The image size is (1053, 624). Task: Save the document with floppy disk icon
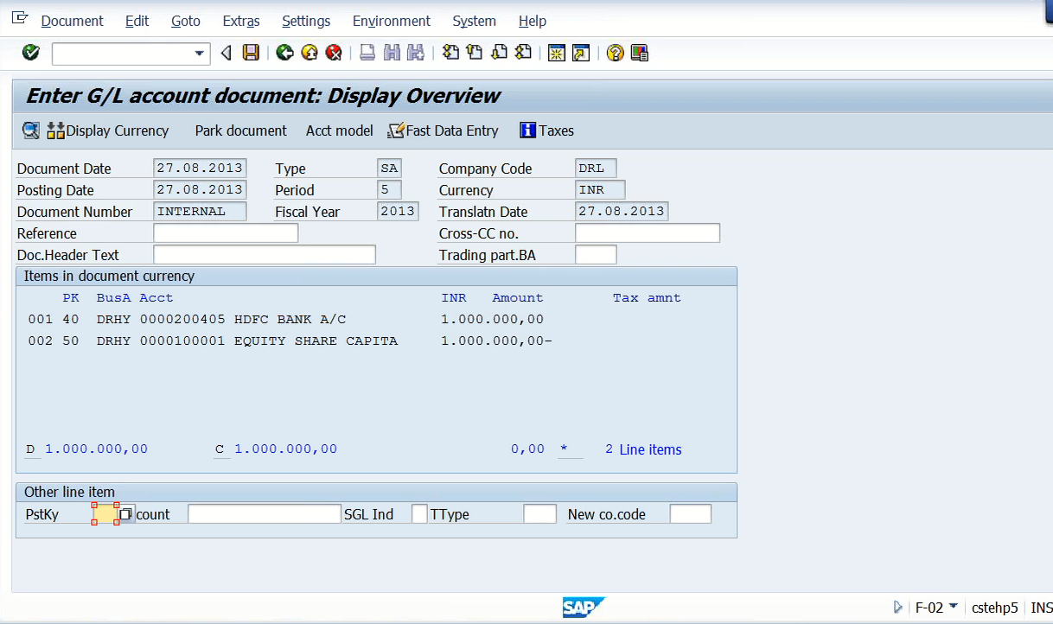click(x=251, y=54)
